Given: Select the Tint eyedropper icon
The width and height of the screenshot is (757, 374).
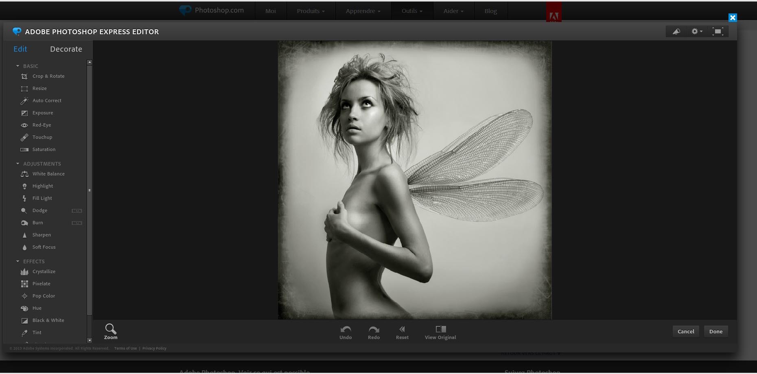Looking at the screenshot, I should [24, 333].
